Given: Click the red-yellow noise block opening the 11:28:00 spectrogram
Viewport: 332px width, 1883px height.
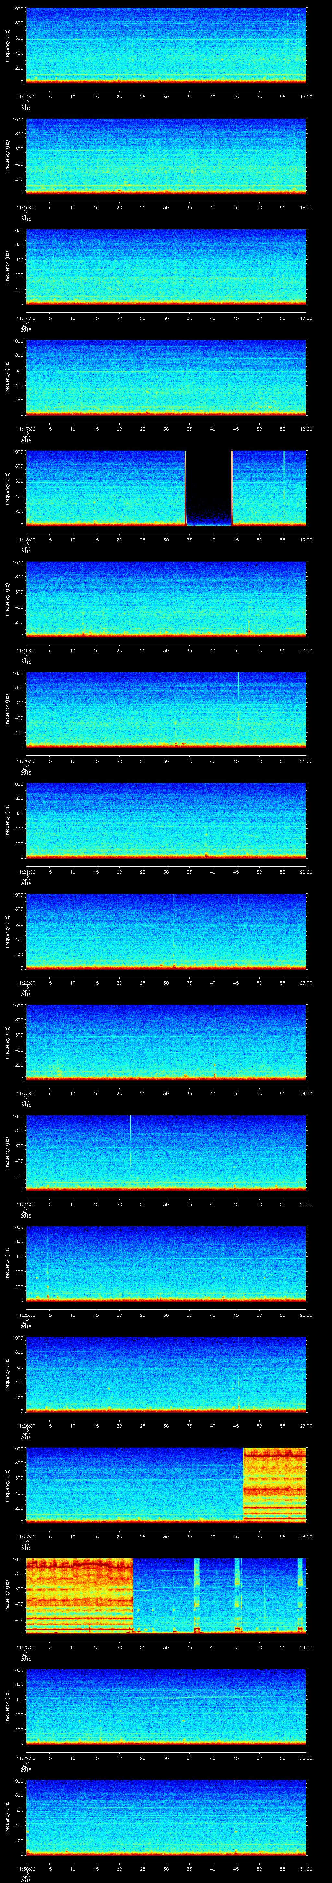Looking at the screenshot, I should [x=79, y=1596].
